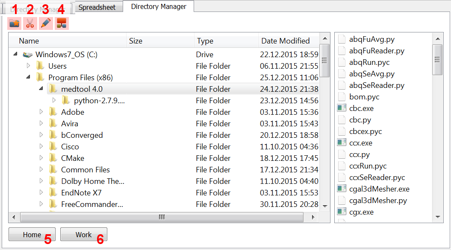Click the file list's scroll down arrow
The height and width of the screenshot is (250, 451).
coord(438,217)
